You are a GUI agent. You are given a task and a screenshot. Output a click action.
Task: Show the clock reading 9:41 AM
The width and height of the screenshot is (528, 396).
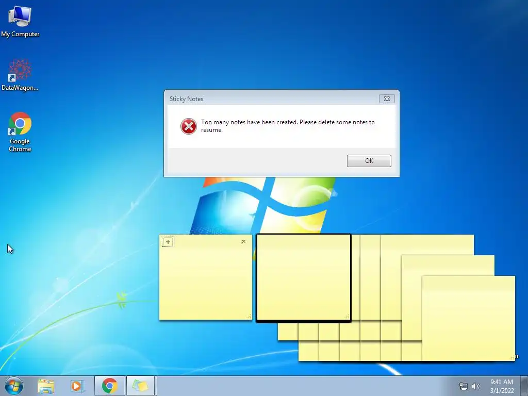(x=502, y=382)
